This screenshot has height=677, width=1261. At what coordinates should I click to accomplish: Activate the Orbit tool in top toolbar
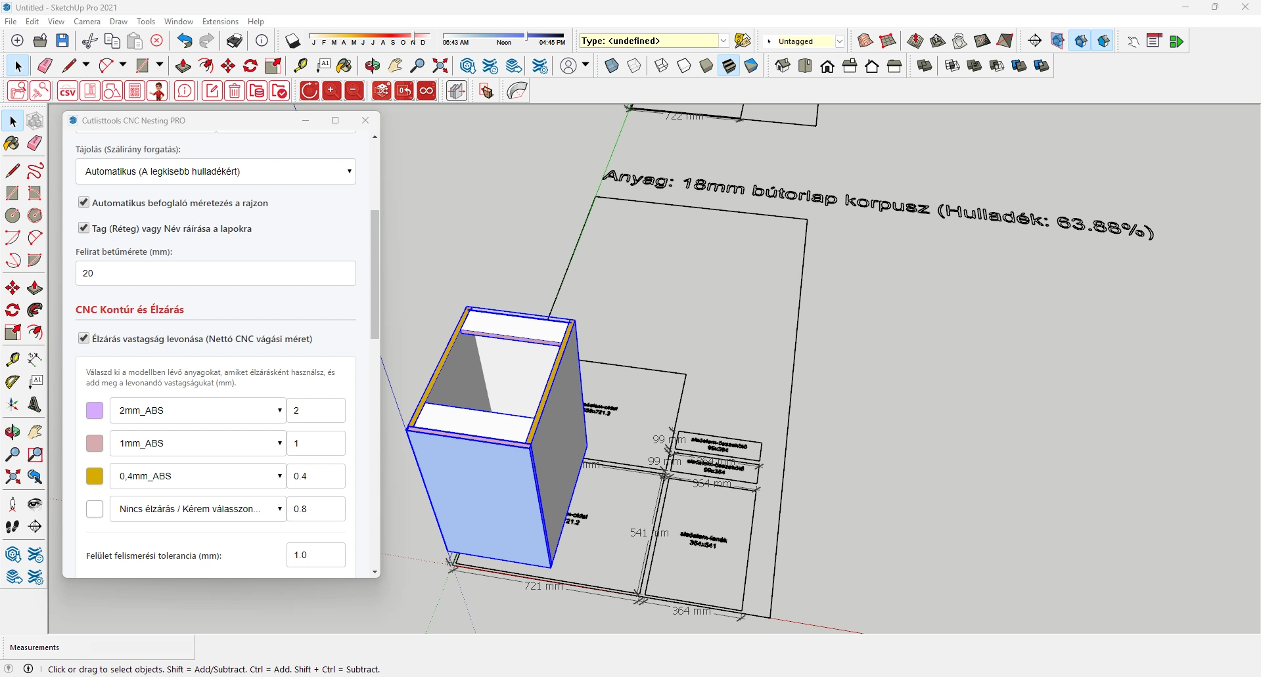click(x=373, y=66)
